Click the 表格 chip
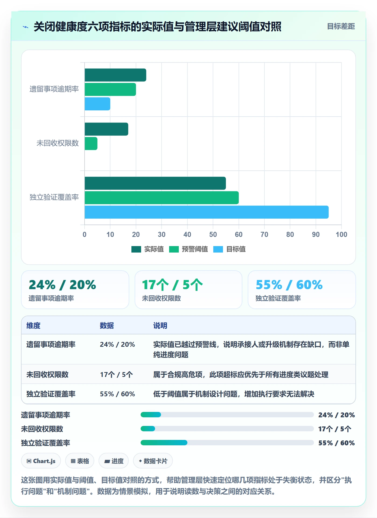Screen dimensions: 377x518 [x=80, y=461]
